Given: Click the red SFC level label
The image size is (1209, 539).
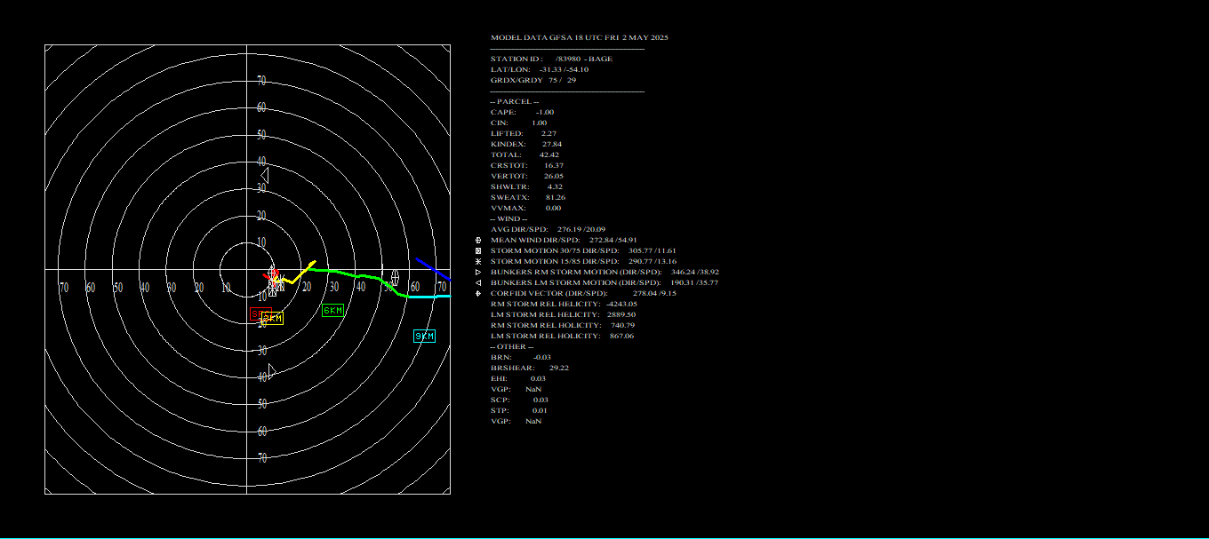Looking at the screenshot, I should (260, 314).
